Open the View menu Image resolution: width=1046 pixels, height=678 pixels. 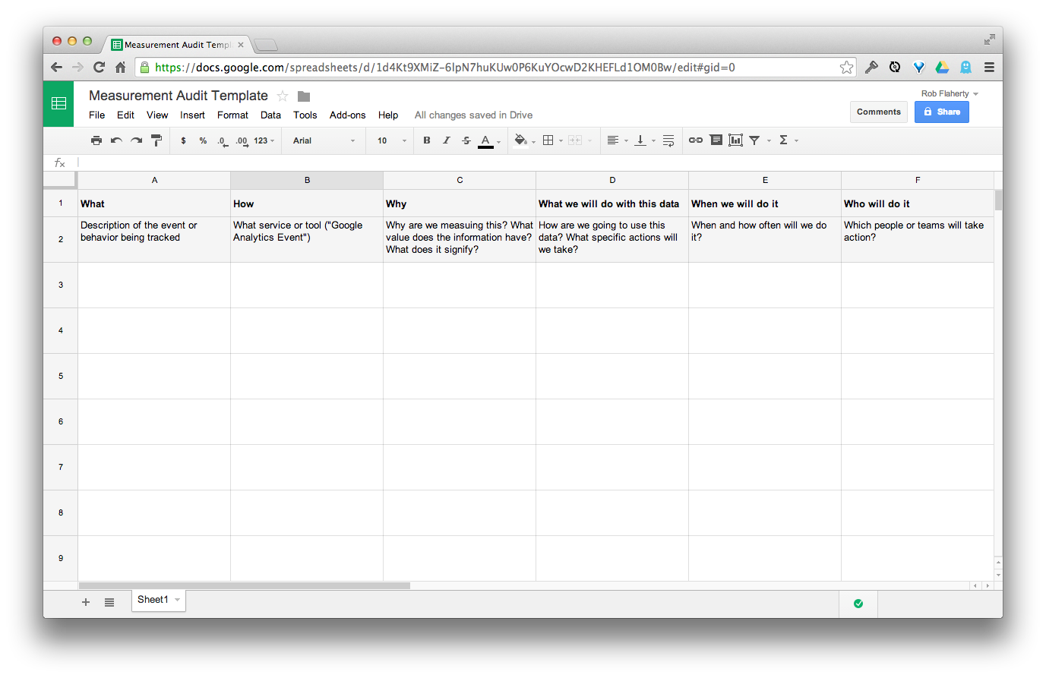click(x=157, y=115)
